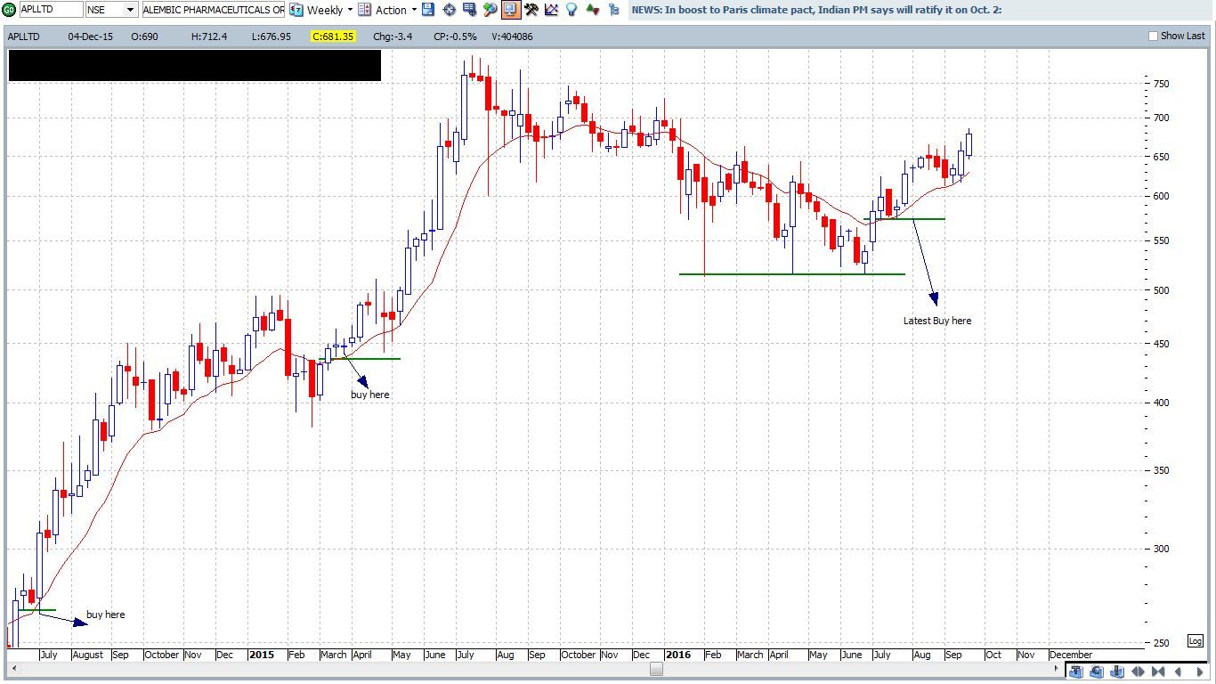
Task: Click the magnifier search icon in toolbar
Action: [490, 10]
